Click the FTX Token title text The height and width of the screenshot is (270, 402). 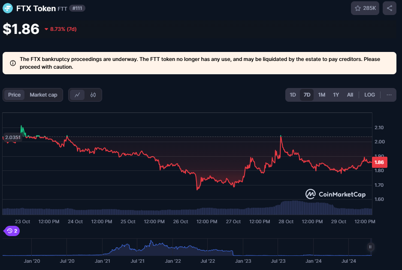pyautogui.click(x=36, y=8)
